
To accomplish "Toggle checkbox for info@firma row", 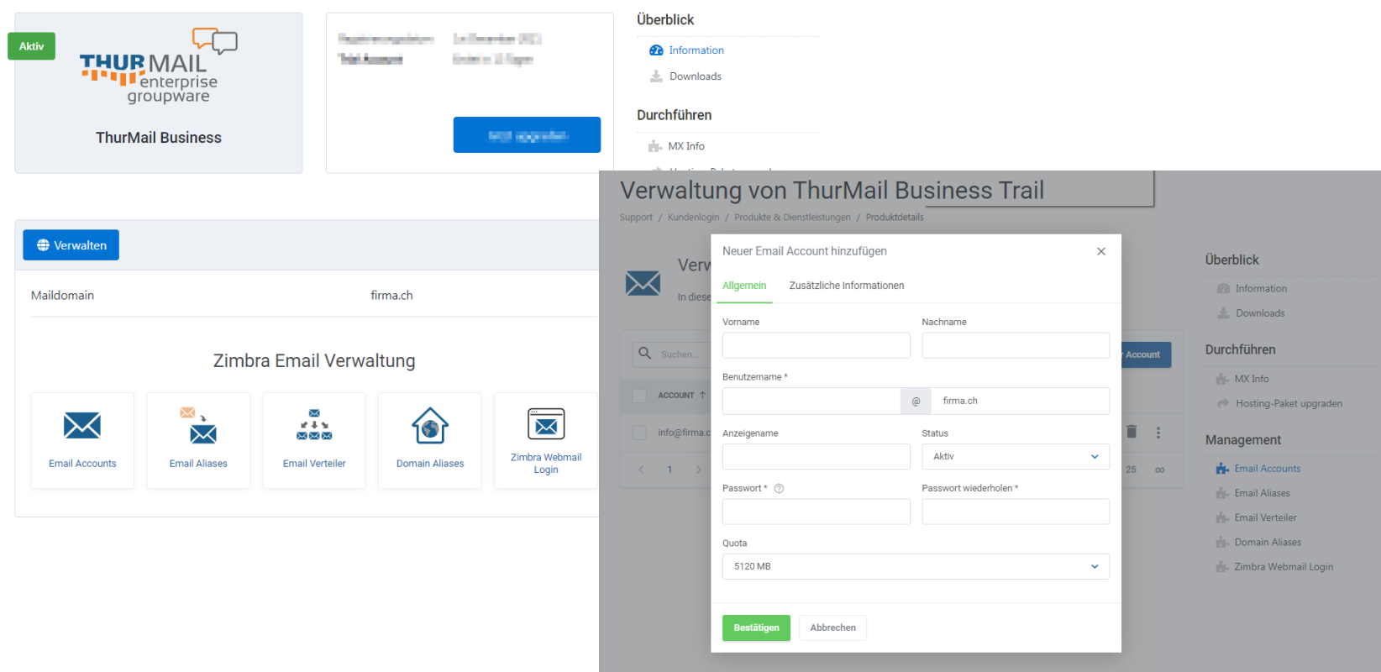I will point(639,433).
